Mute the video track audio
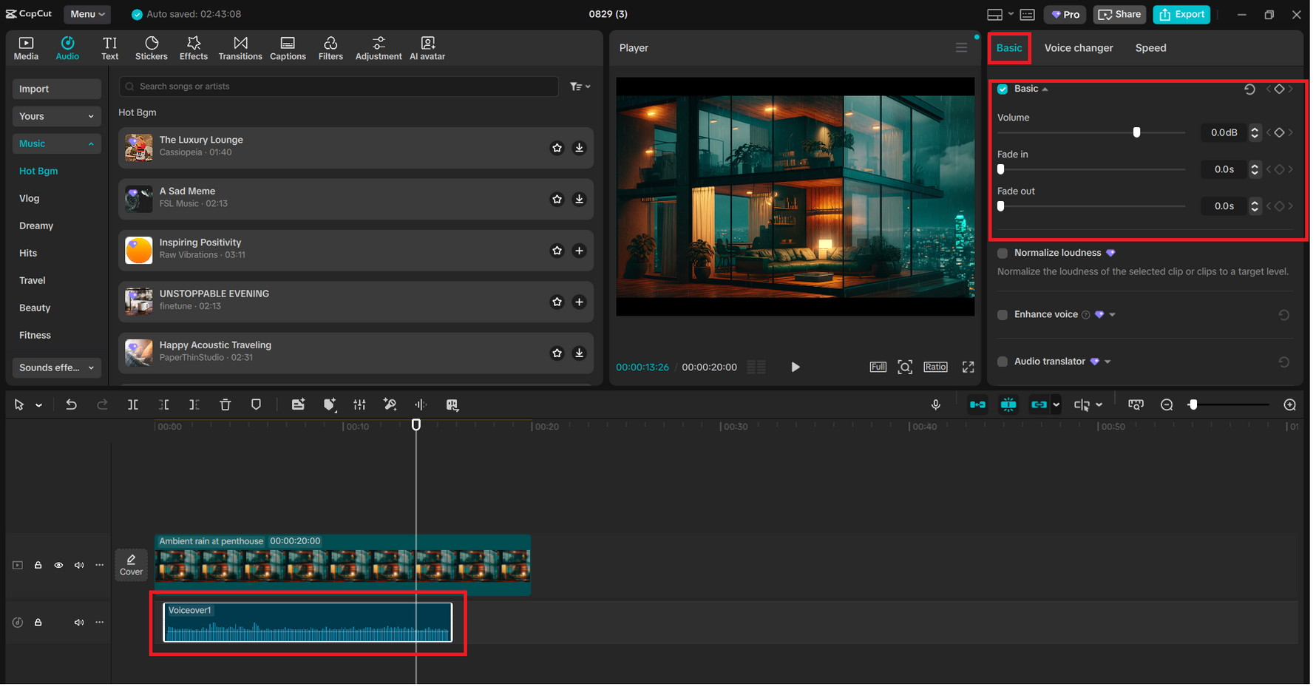Image resolution: width=1316 pixels, height=695 pixels. click(80, 567)
